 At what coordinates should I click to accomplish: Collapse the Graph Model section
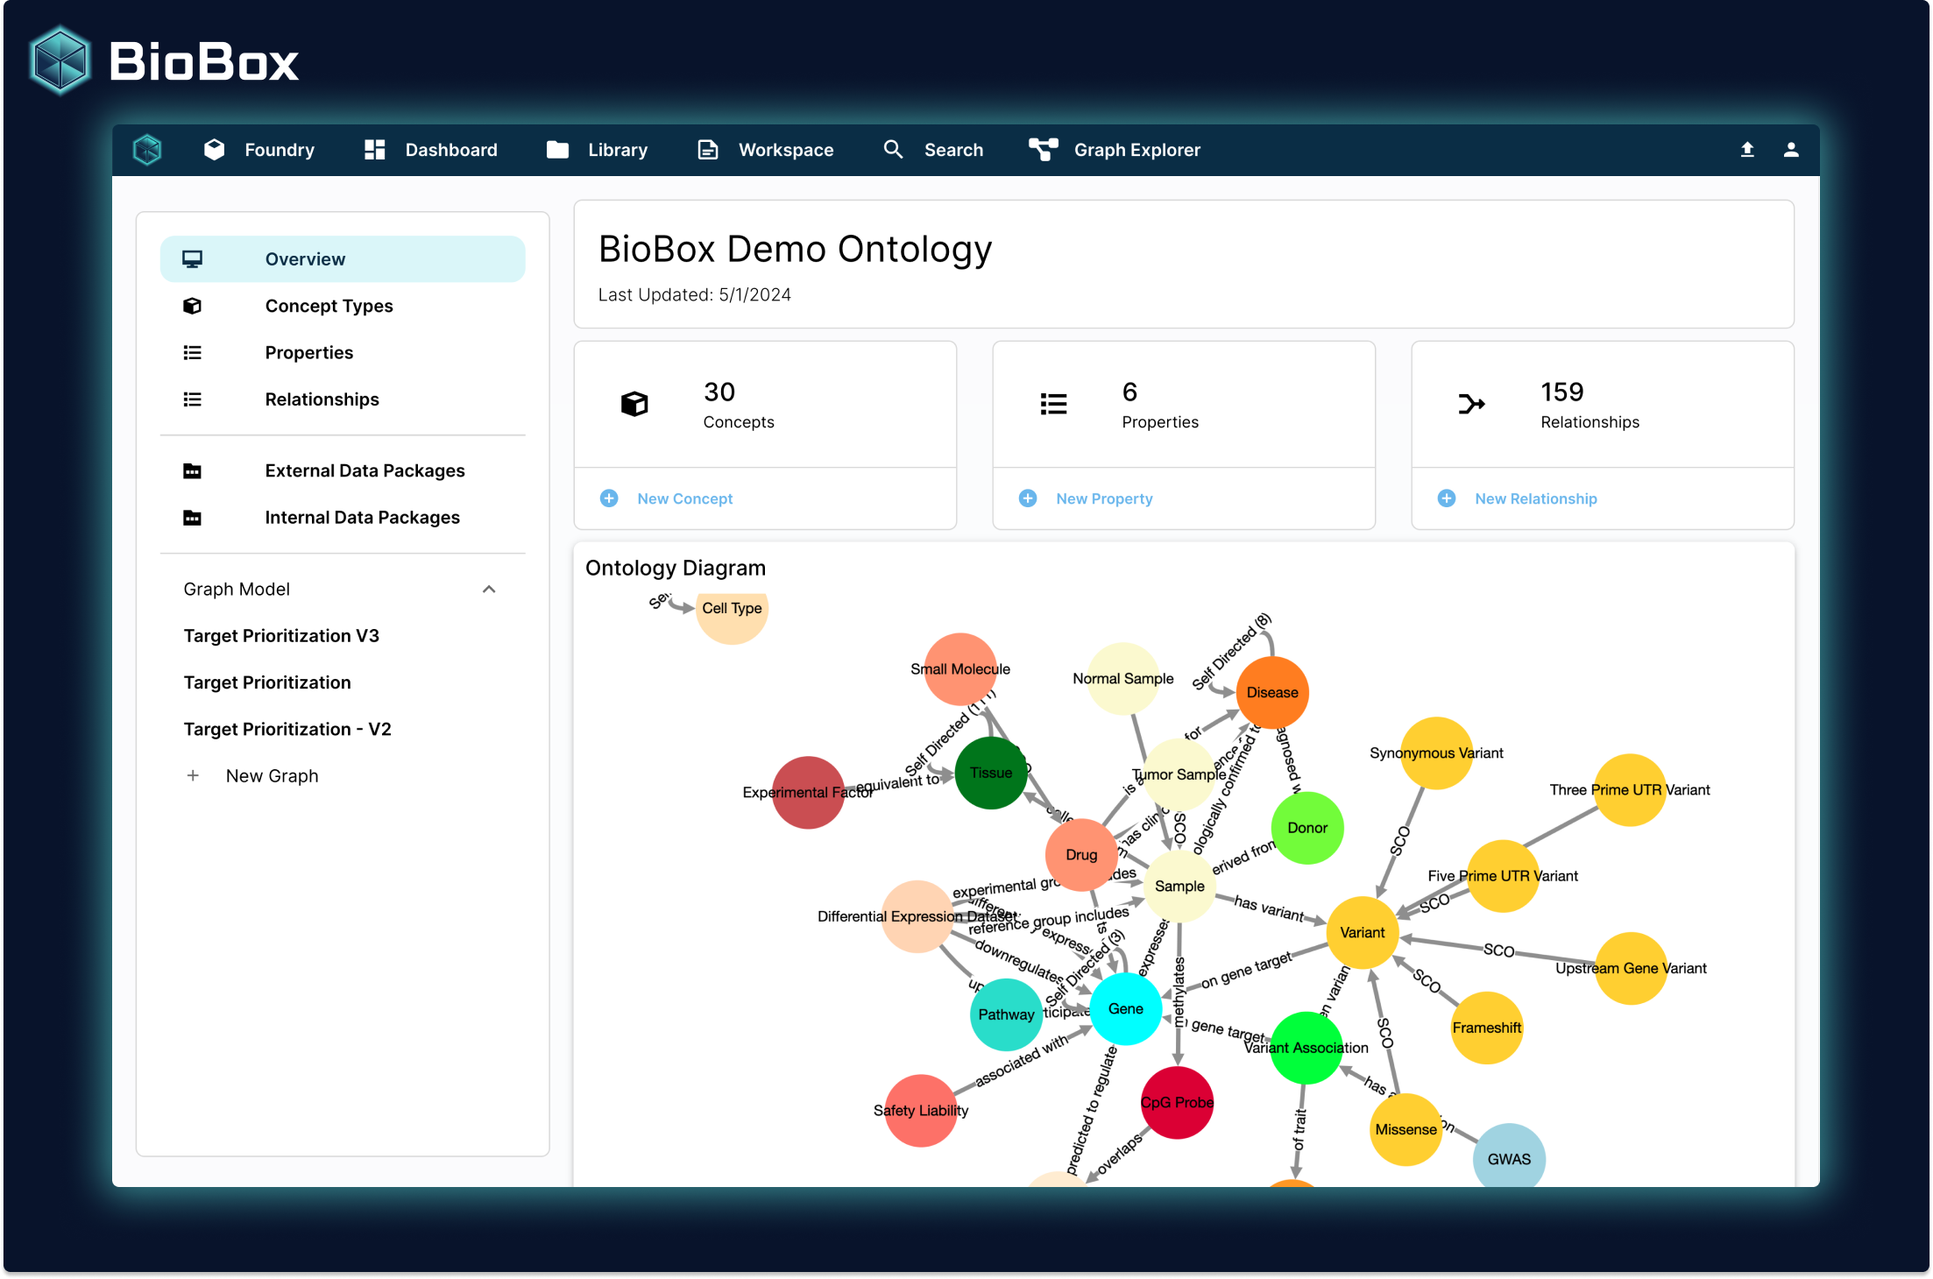tap(489, 589)
